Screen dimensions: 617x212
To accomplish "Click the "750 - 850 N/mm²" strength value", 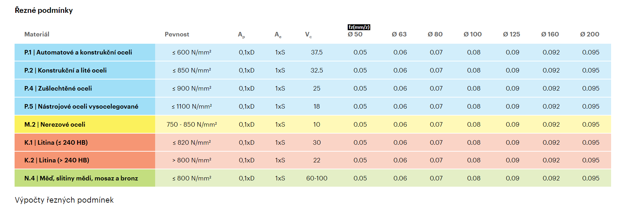I will (192, 125).
